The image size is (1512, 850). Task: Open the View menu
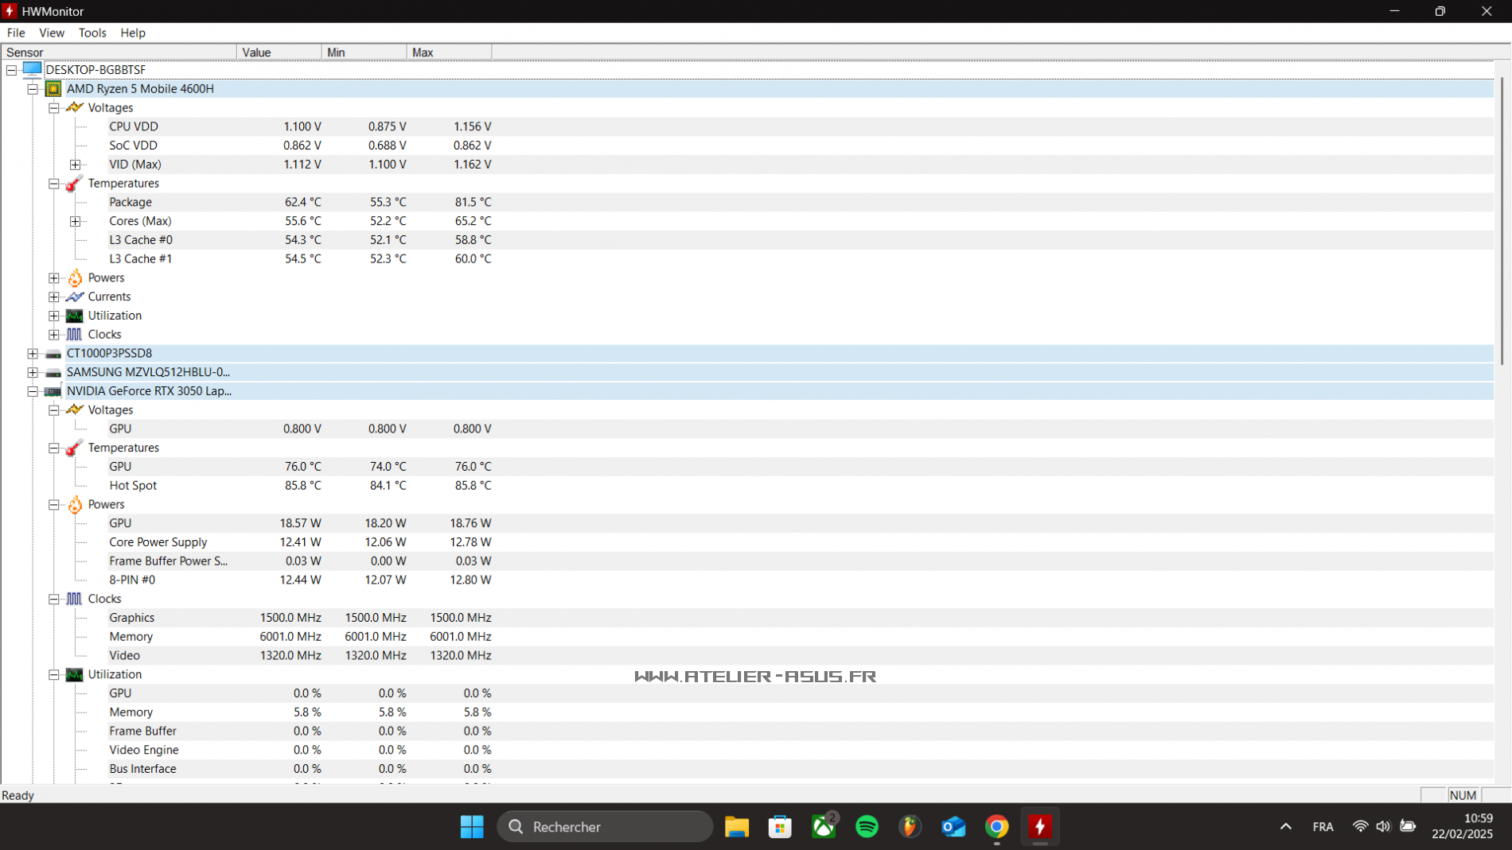pos(52,33)
